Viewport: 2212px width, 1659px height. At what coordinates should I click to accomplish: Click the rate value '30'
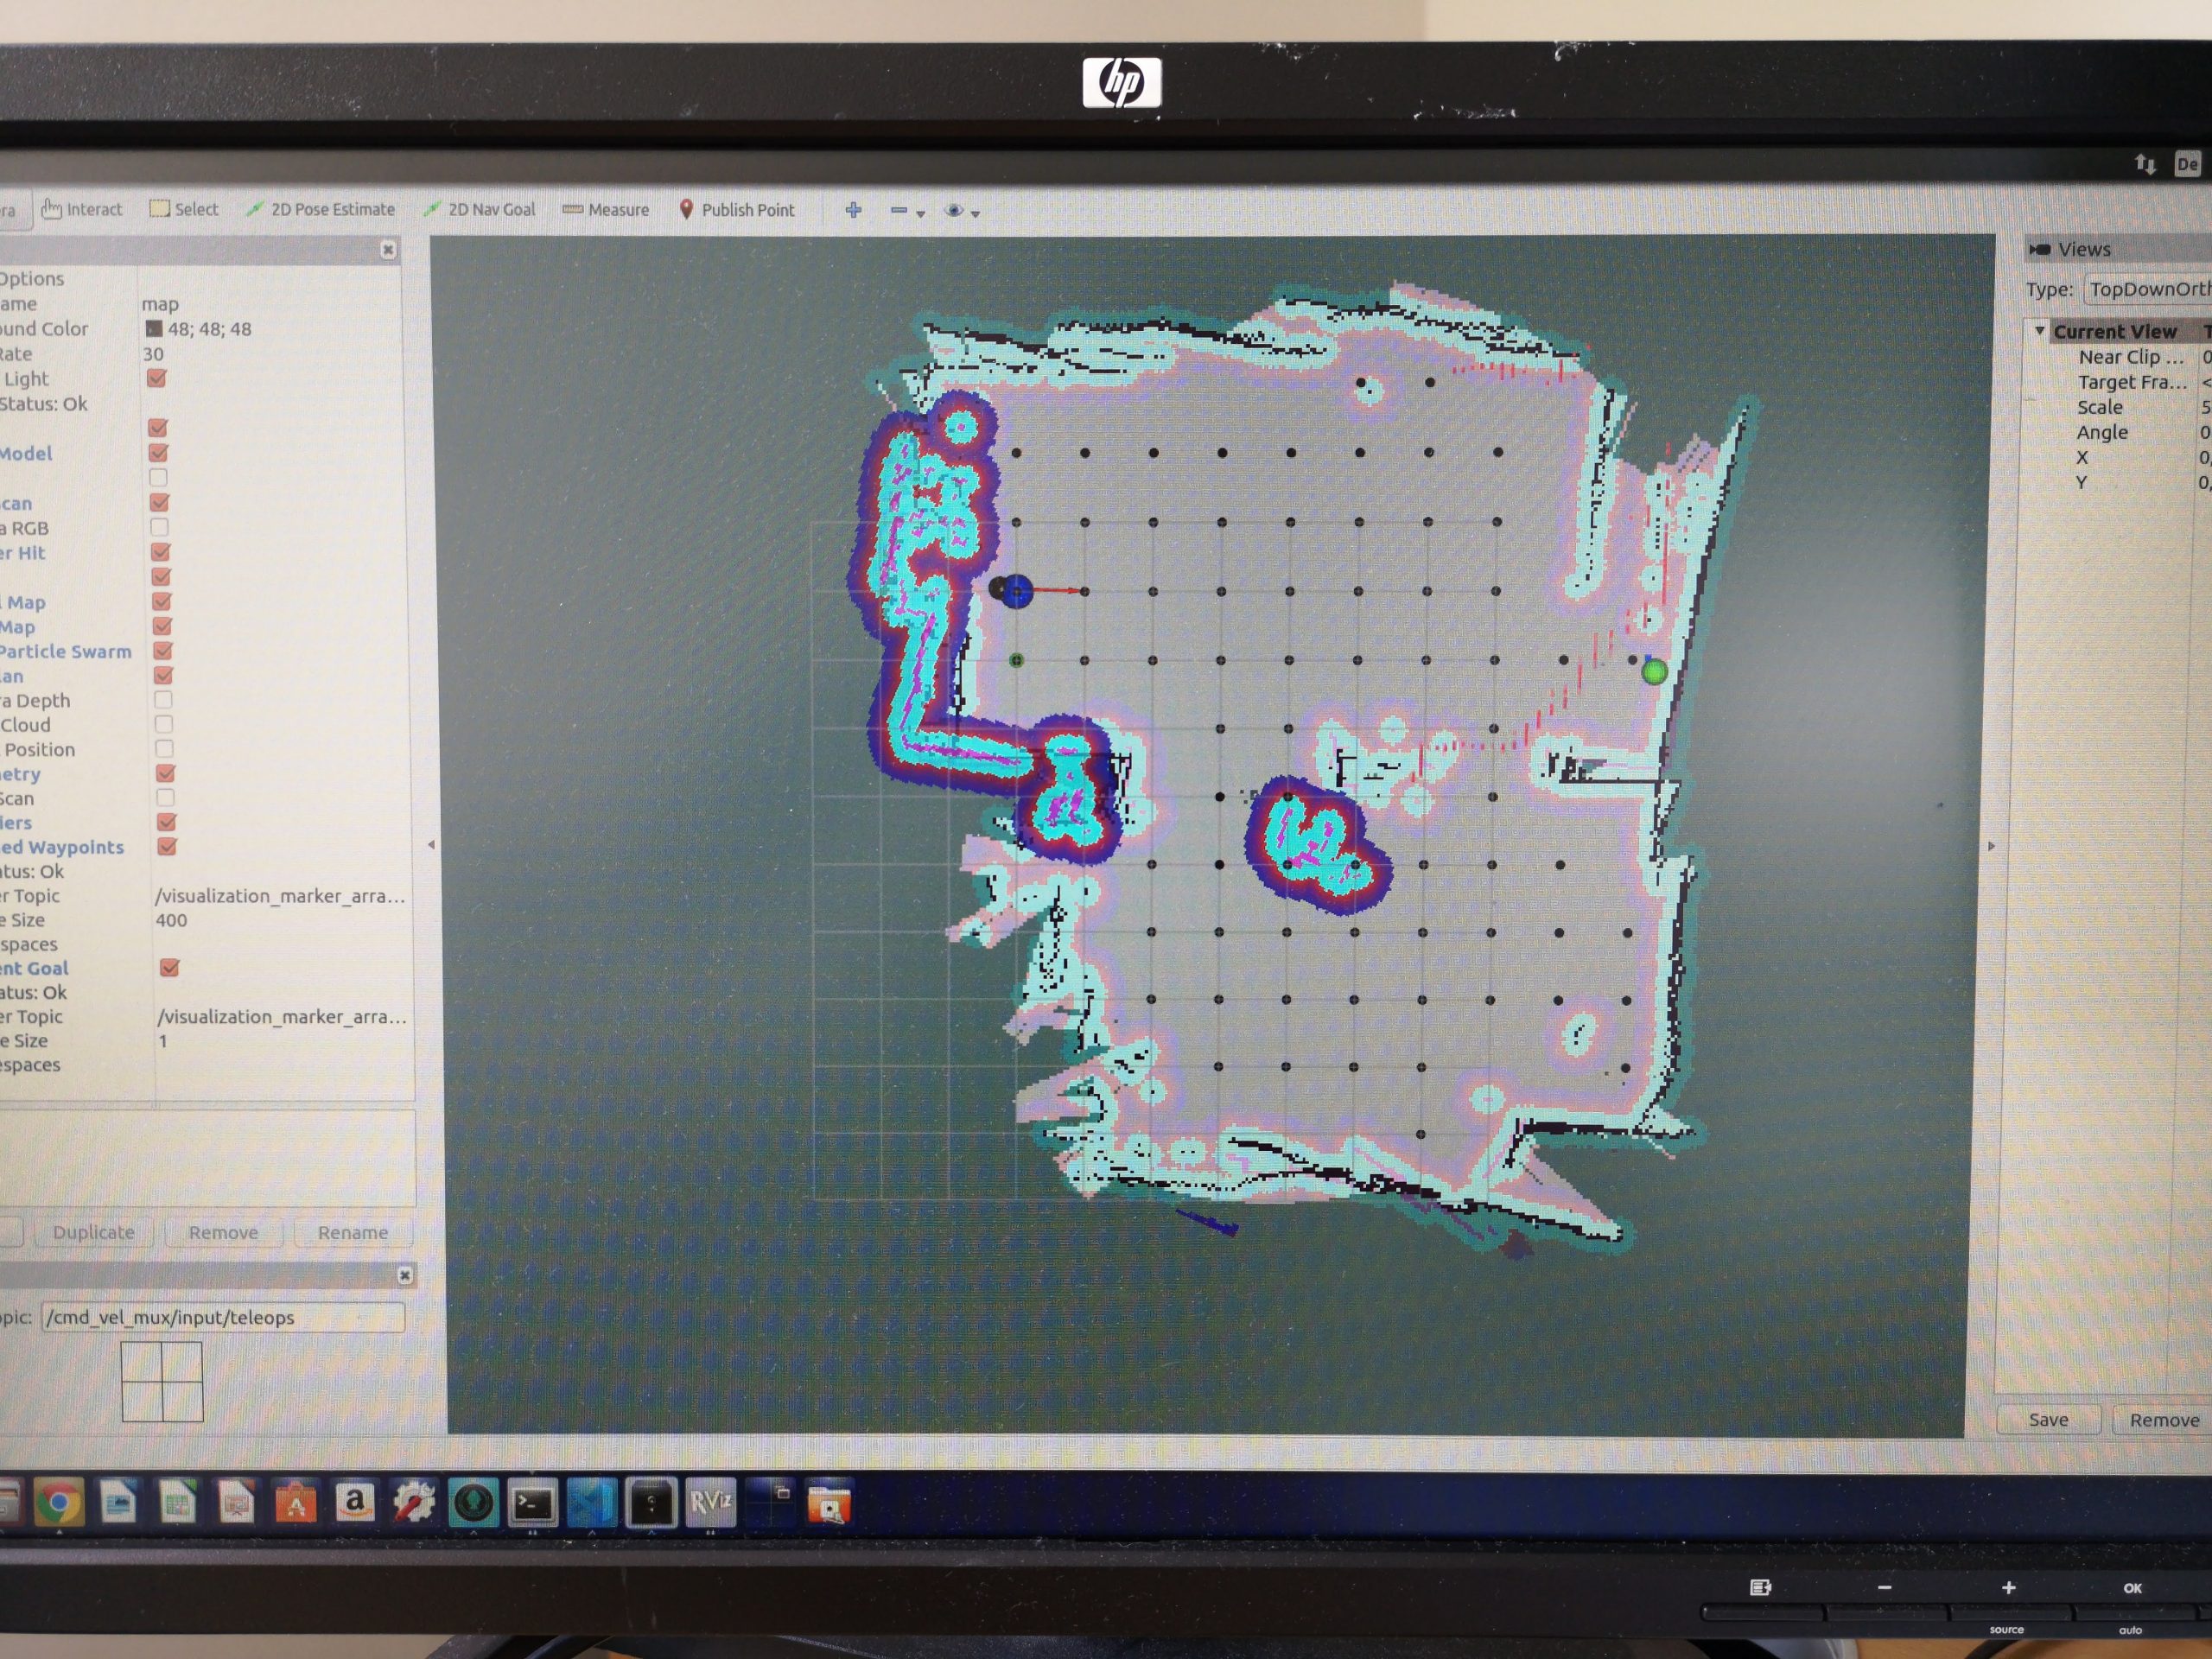152,353
